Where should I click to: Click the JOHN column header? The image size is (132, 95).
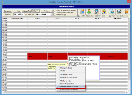click(37, 19)
